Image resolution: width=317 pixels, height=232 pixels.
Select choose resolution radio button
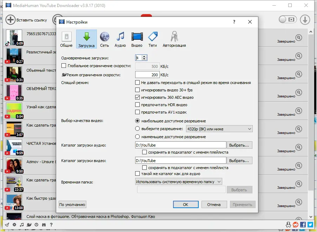click(x=137, y=129)
